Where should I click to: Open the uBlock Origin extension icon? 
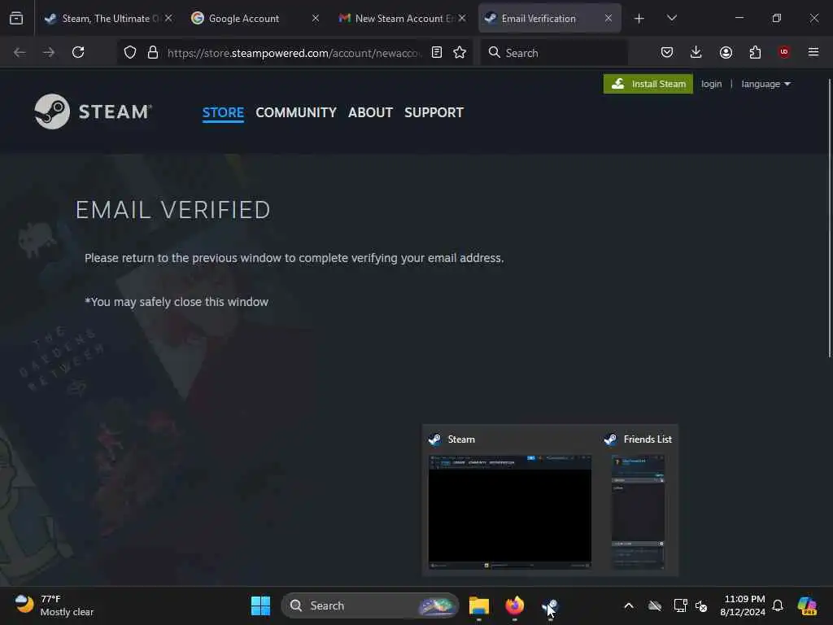click(x=784, y=52)
